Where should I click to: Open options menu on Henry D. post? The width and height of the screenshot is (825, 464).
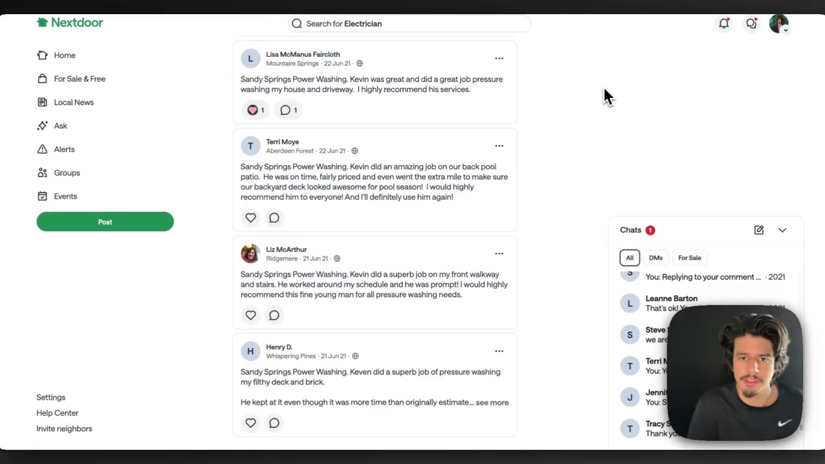pyautogui.click(x=499, y=351)
